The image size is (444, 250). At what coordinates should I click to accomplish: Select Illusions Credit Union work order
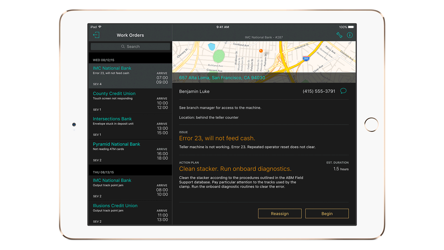tap(130, 213)
